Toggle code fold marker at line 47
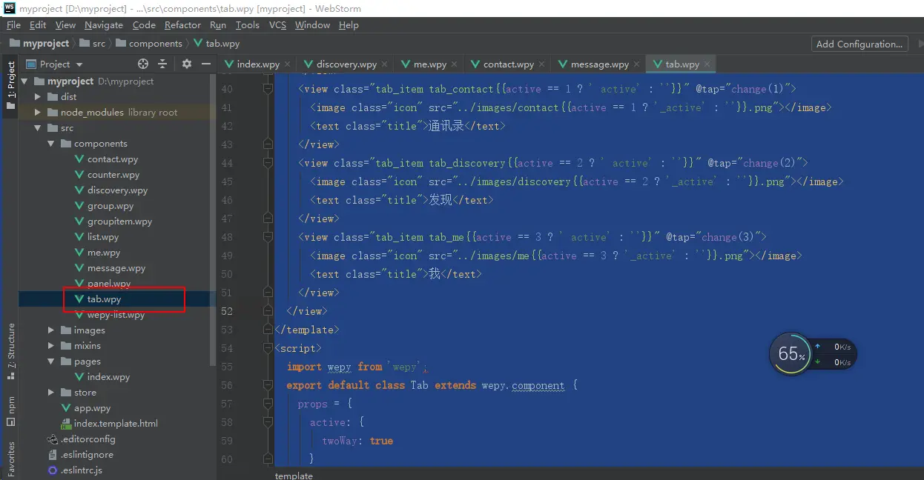The image size is (924, 480). tap(268, 219)
